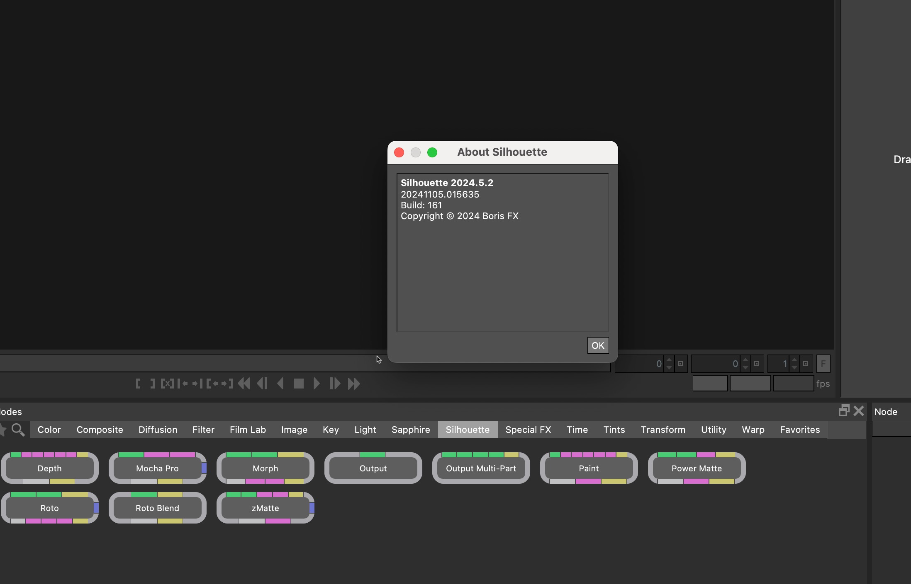Image resolution: width=911 pixels, height=584 pixels.
Task: Open the Favorites tab
Action: coord(800,430)
